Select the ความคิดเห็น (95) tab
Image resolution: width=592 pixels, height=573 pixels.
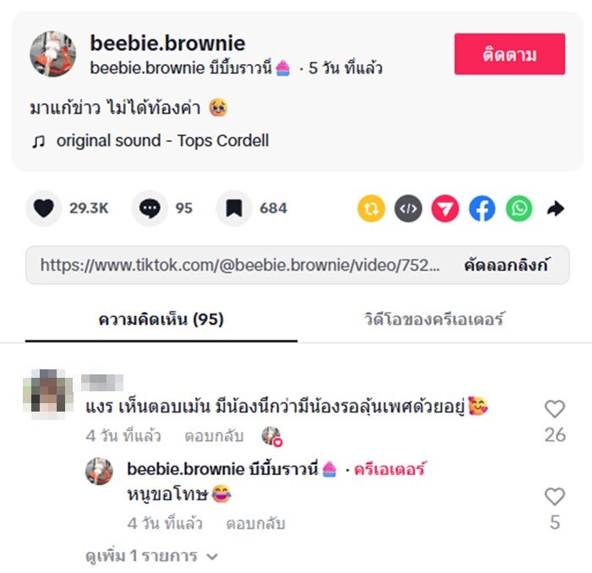pyautogui.click(x=162, y=319)
